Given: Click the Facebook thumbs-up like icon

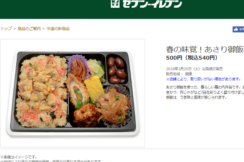Looking at the screenshot, I should tap(236, 29).
